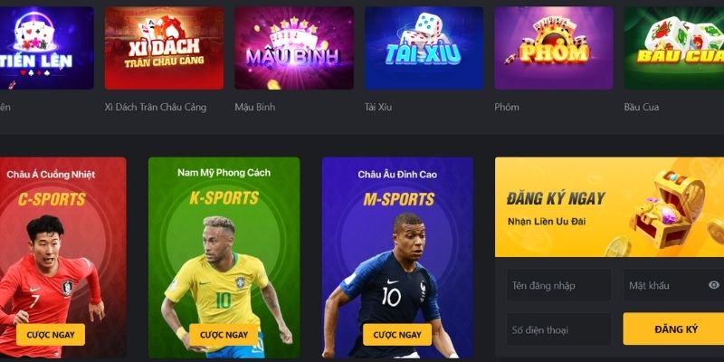Click the Mậu Binh caption below tile

pyautogui.click(x=255, y=107)
